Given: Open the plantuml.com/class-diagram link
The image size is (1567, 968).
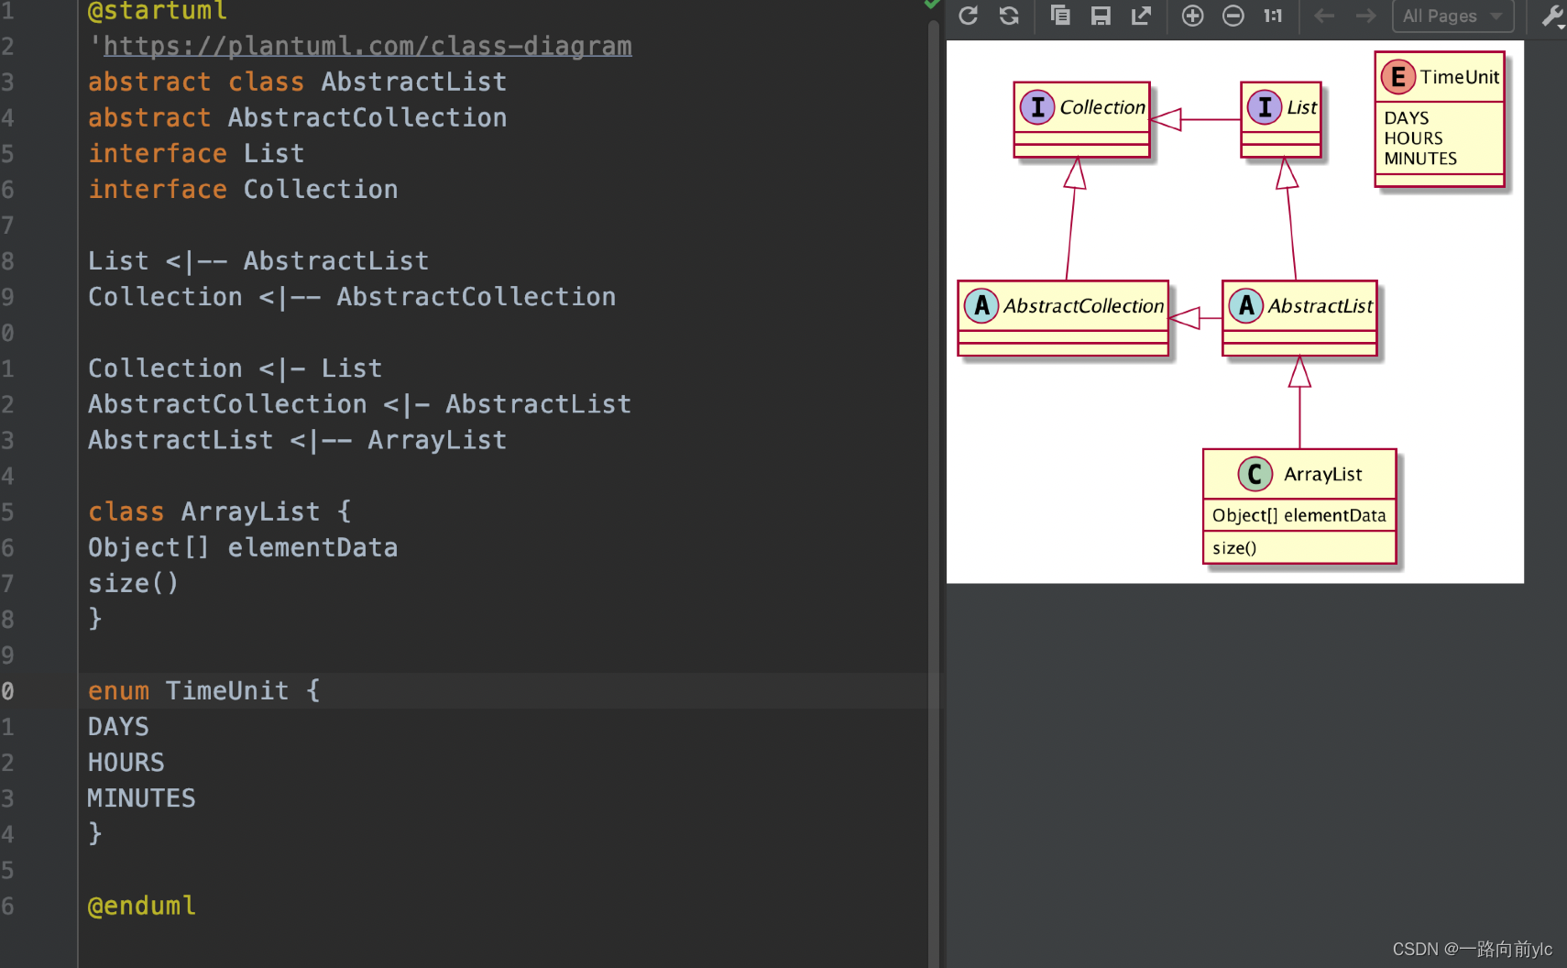Looking at the screenshot, I should (367, 45).
